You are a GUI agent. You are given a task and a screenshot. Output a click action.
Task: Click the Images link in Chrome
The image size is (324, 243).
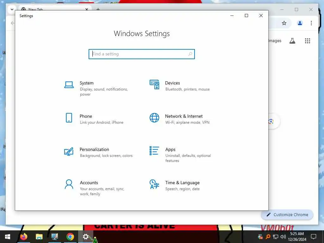click(x=275, y=41)
